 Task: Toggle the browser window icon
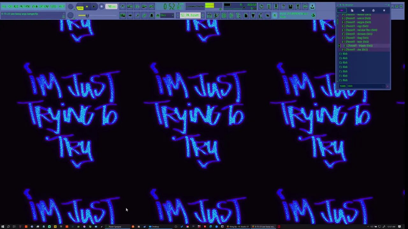[238, 15]
